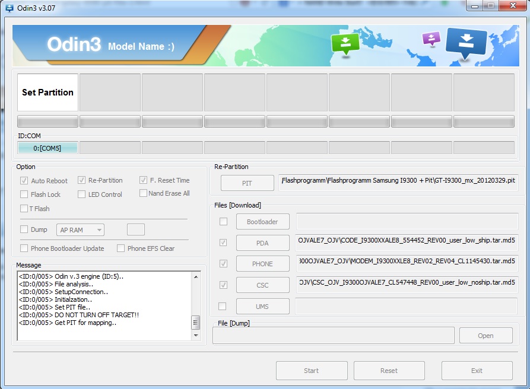Open the AP RAM dropdown
The height and width of the screenshot is (389, 530).
click(x=81, y=230)
